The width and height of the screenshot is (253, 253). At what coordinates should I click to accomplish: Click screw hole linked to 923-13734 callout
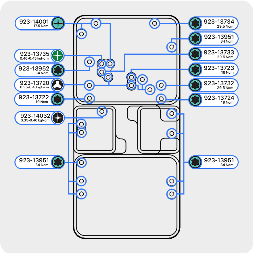click(154, 23)
